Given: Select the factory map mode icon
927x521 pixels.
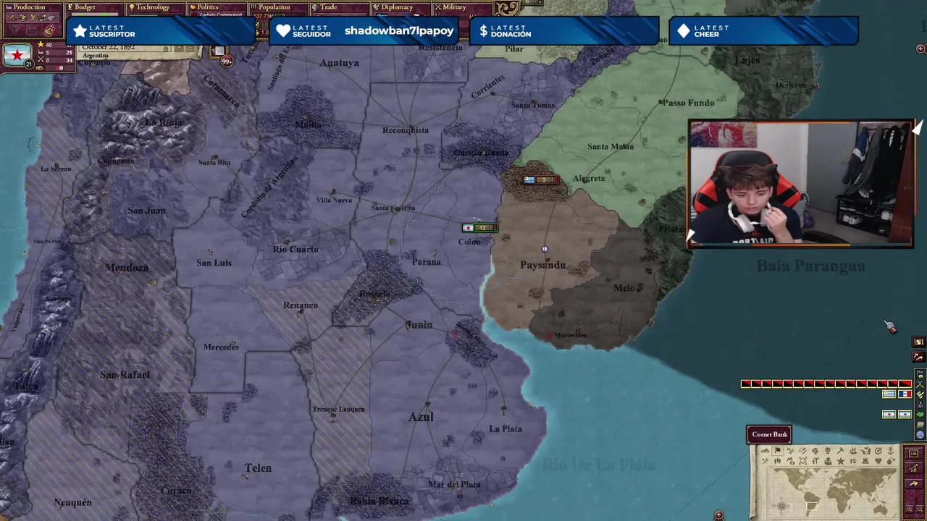Looking at the screenshot, I should [x=791, y=461].
